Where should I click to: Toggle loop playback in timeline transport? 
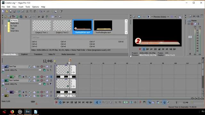point(60,102)
